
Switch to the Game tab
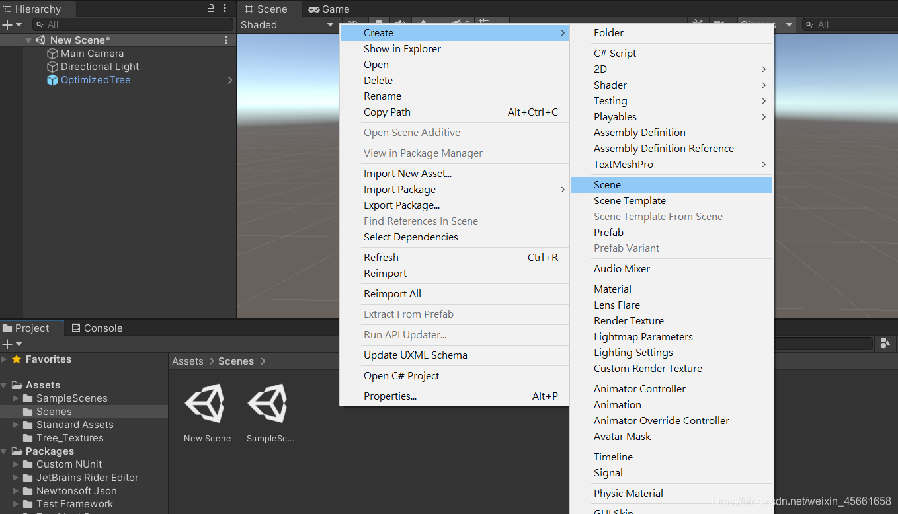(x=329, y=9)
